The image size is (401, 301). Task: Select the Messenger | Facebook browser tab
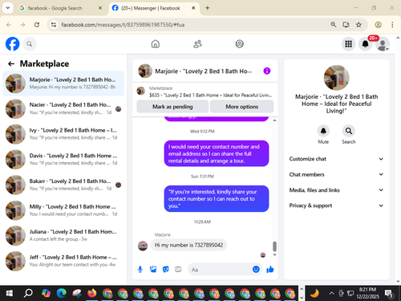tap(154, 8)
